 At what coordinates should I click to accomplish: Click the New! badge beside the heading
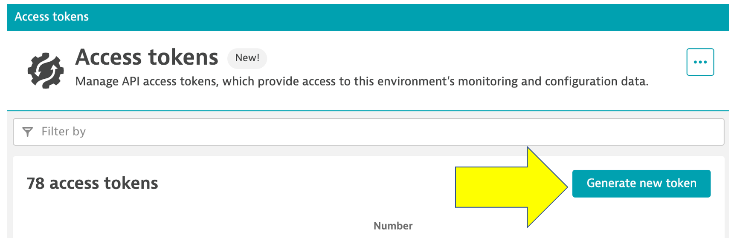click(247, 58)
